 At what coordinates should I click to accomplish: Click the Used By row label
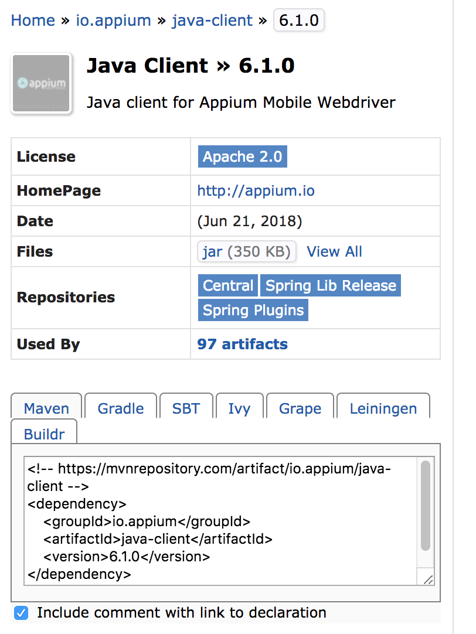pos(48,344)
